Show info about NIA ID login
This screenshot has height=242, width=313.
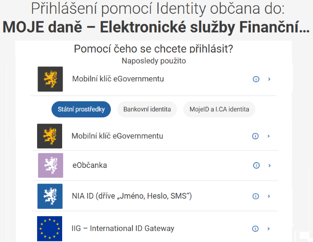coord(256,196)
